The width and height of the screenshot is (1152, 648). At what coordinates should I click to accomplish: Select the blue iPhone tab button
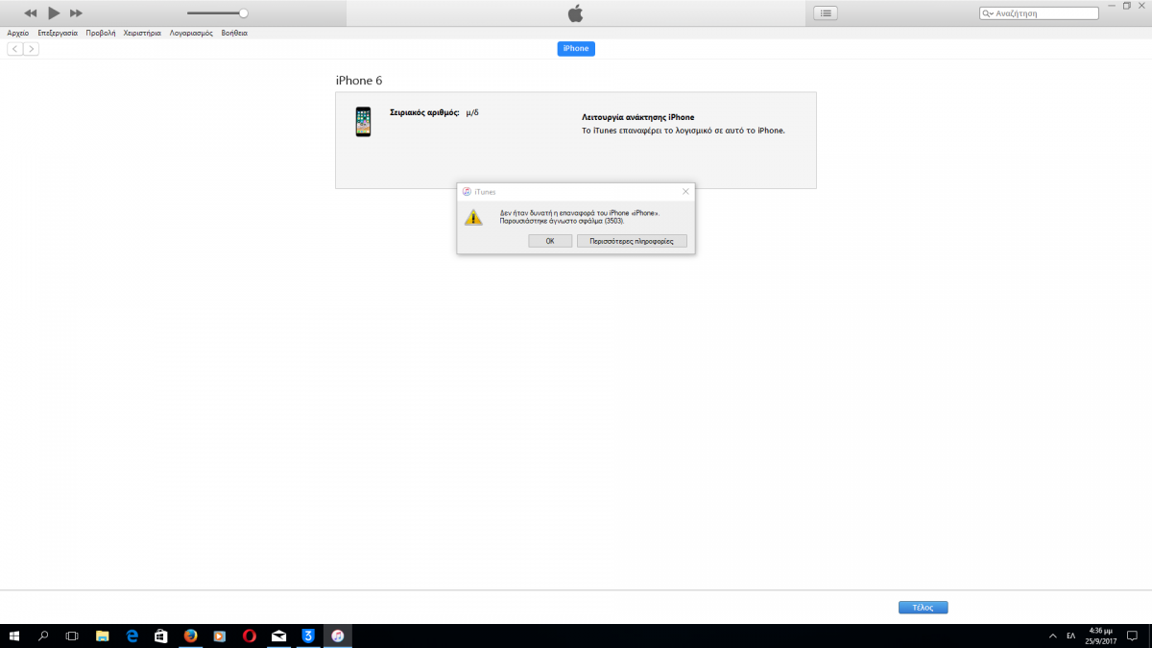(x=576, y=49)
